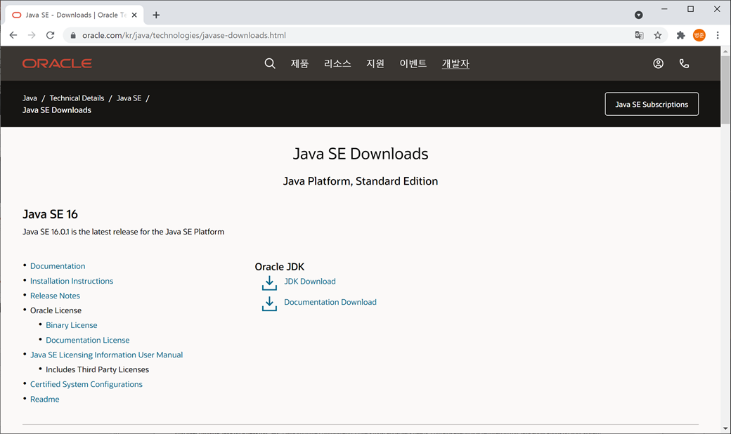Click the phone contact icon

coord(684,63)
